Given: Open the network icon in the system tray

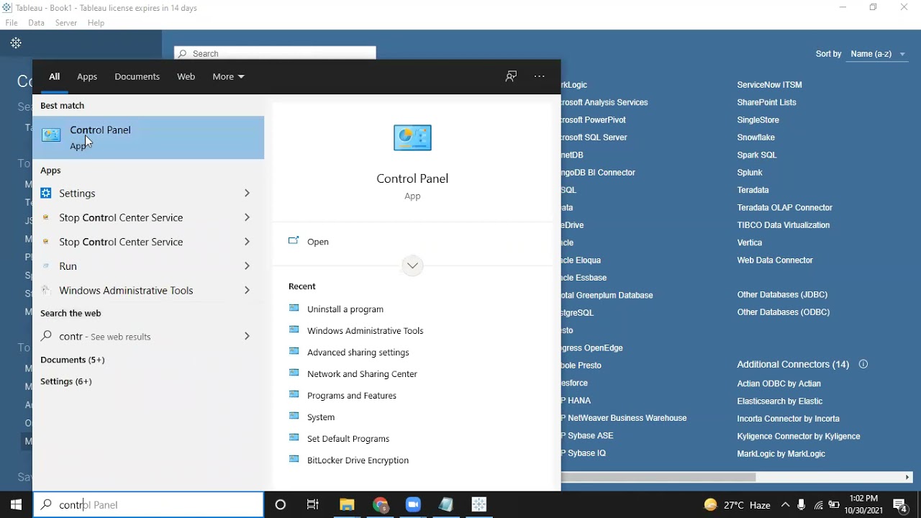Looking at the screenshot, I should pyautogui.click(x=818, y=505).
